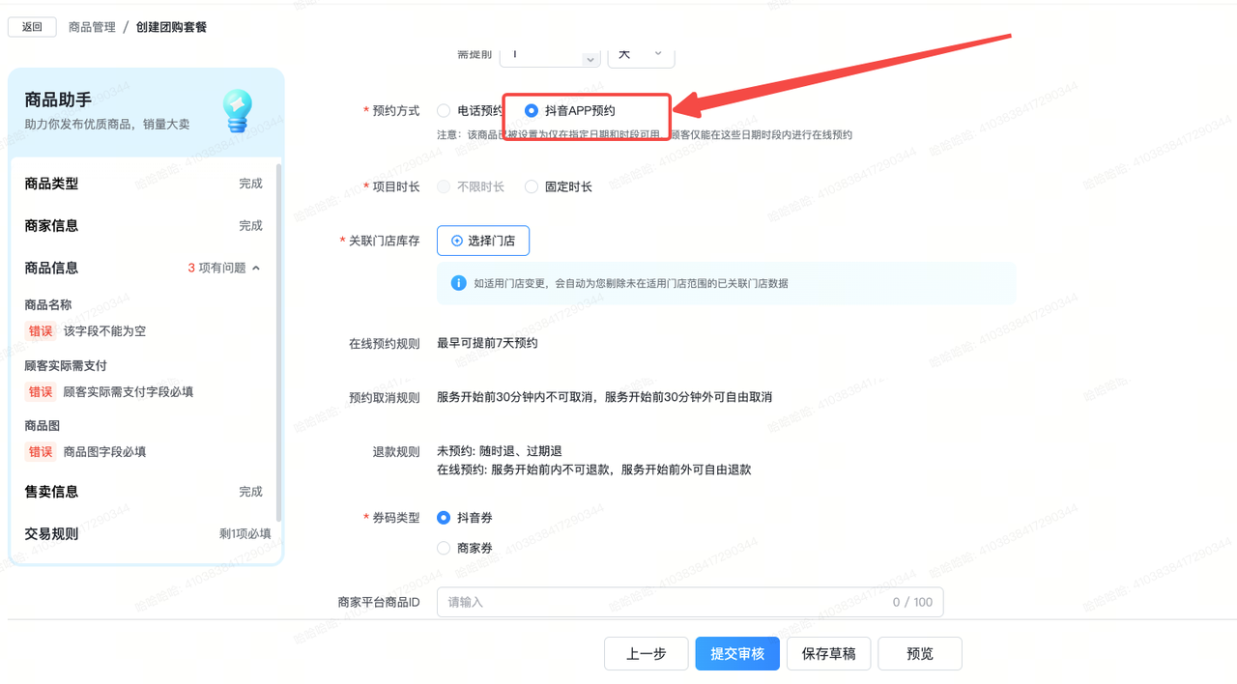Select the 电话预约 radio option

(x=444, y=110)
